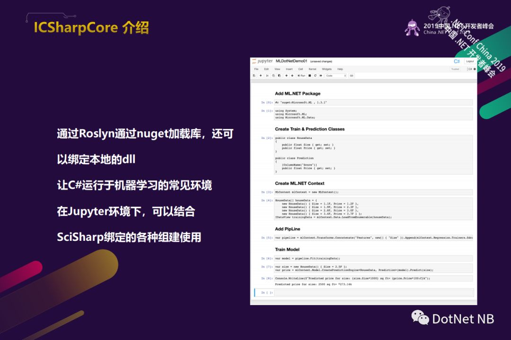
Task: Interrupt the kernel with the stop icon
Action: pyautogui.click(x=309, y=76)
